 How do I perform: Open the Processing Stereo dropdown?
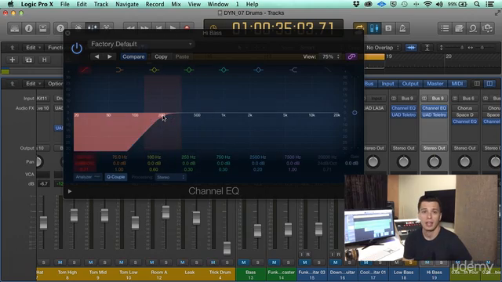click(171, 177)
